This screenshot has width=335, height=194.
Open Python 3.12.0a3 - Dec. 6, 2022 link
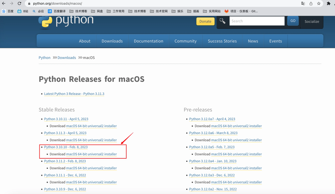[212, 175]
